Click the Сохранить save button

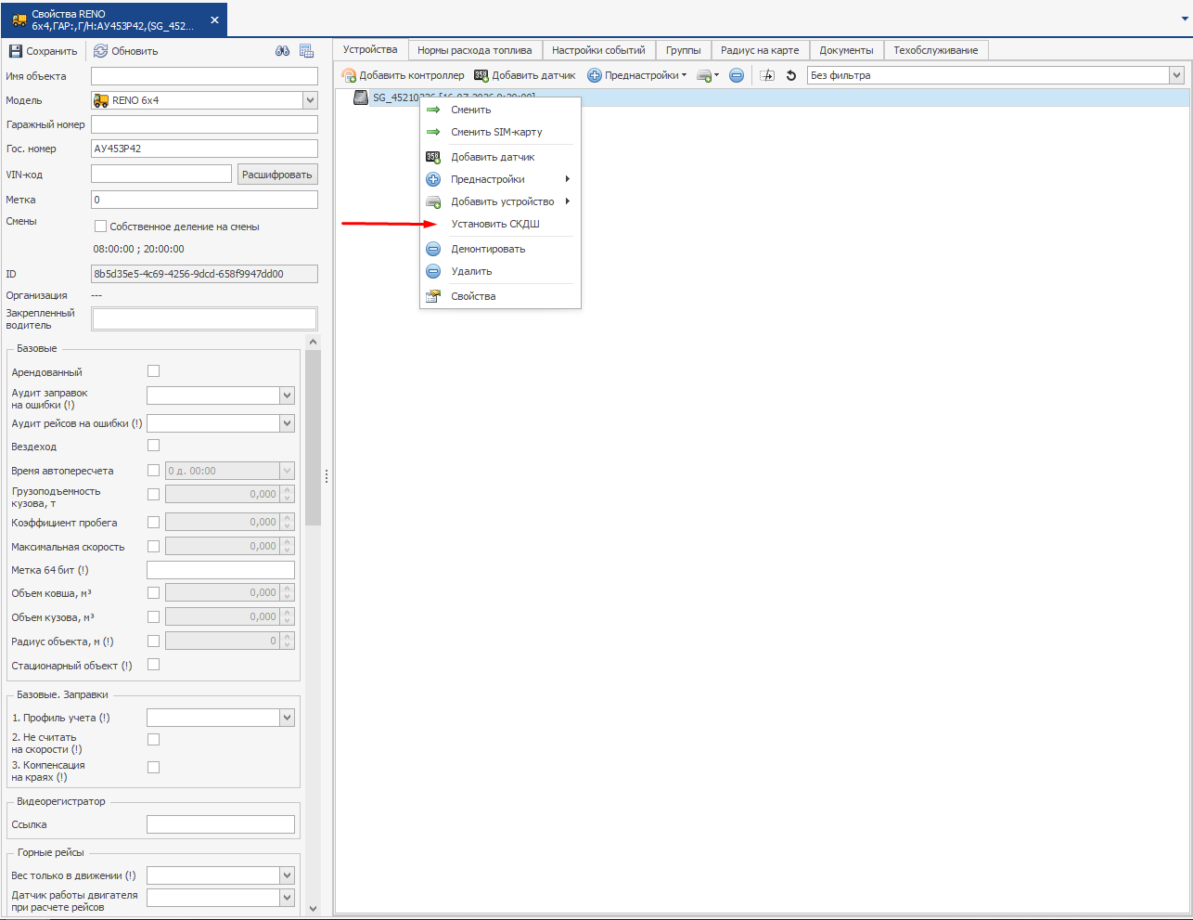(x=43, y=51)
